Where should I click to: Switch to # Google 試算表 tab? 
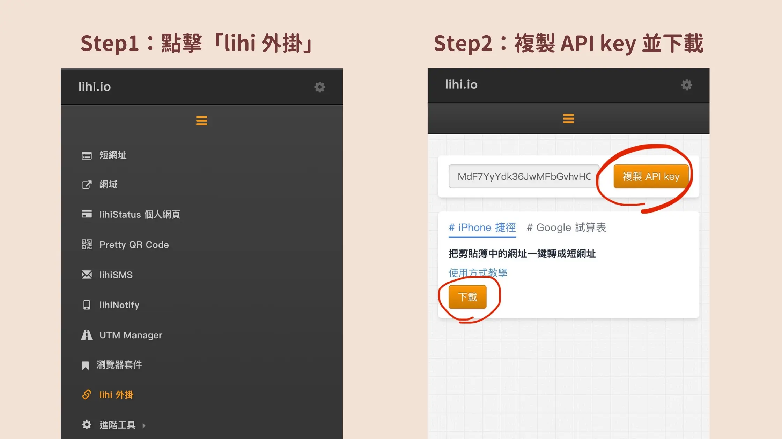pos(566,228)
